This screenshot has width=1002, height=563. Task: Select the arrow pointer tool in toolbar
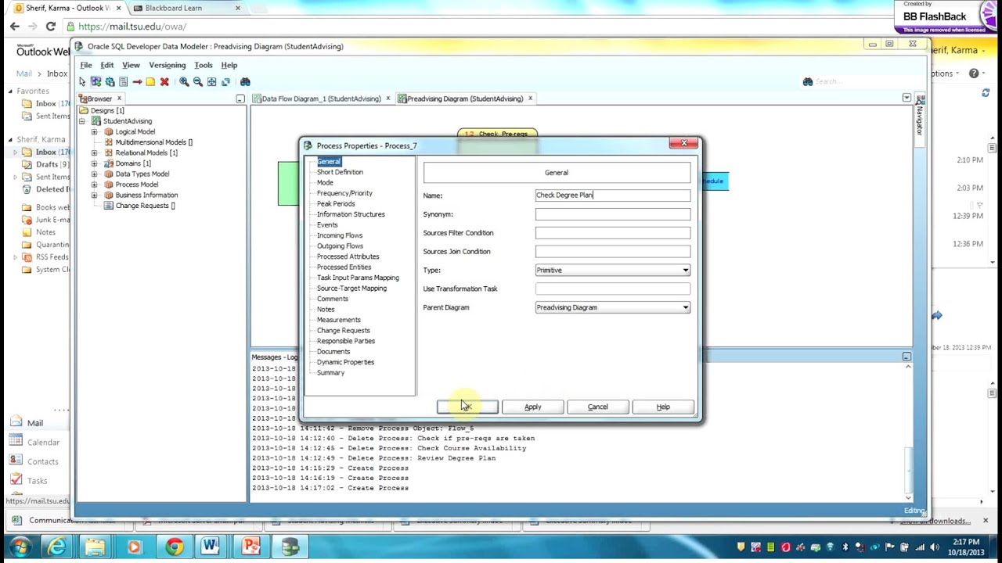(82, 81)
